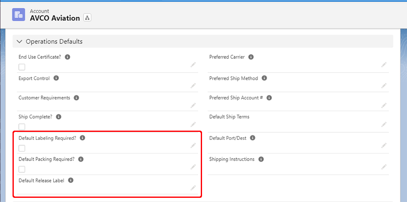Enable the Default Packing Required checkbox
The image size is (407, 202).
pyautogui.click(x=22, y=169)
